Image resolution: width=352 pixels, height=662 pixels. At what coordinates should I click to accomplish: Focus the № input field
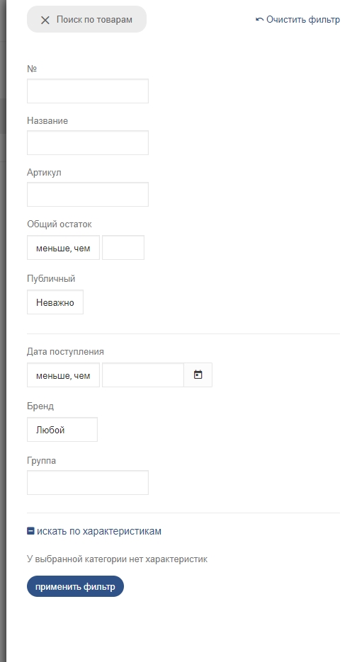click(88, 91)
